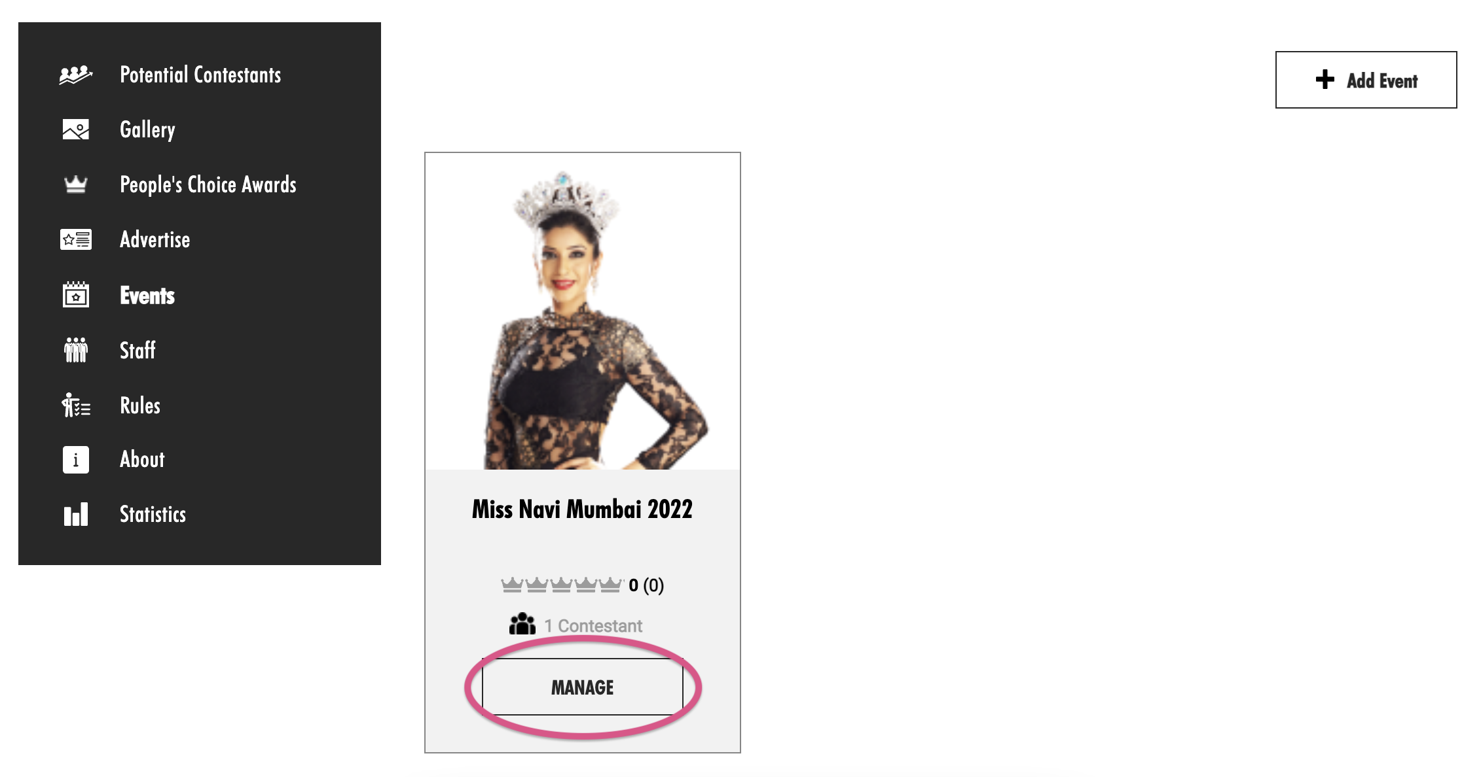The height and width of the screenshot is (777, 1481).
Task: Click the Gallery picture icon
Action: pos(75,129)
